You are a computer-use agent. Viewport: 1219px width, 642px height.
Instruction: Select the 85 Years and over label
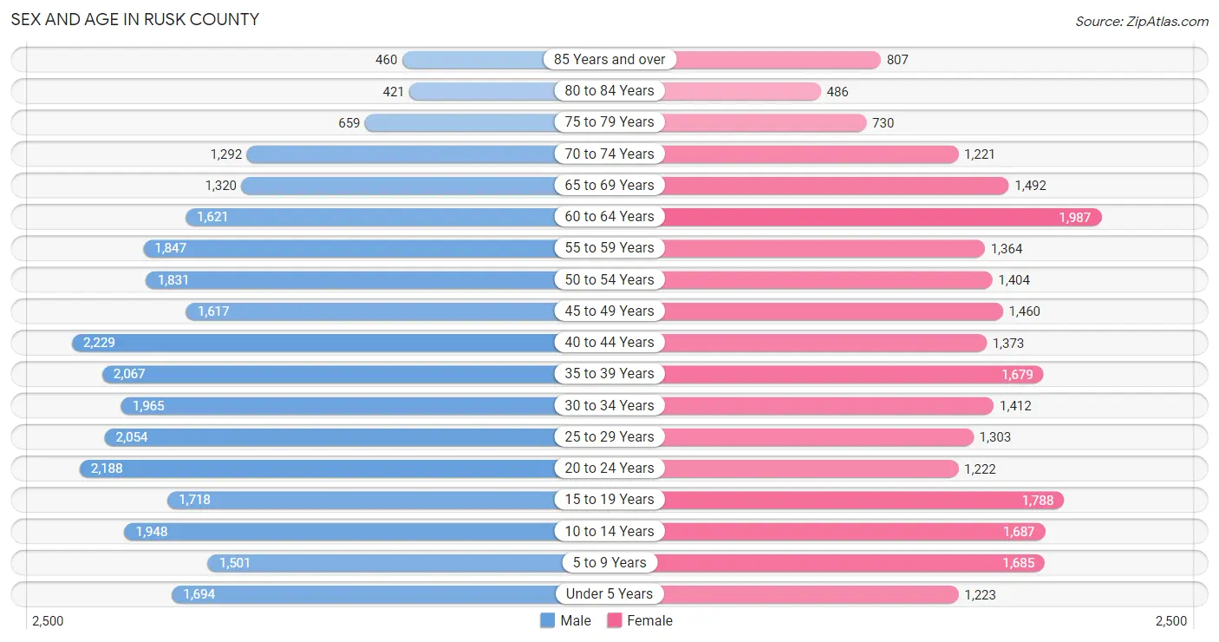pos(609,59)
